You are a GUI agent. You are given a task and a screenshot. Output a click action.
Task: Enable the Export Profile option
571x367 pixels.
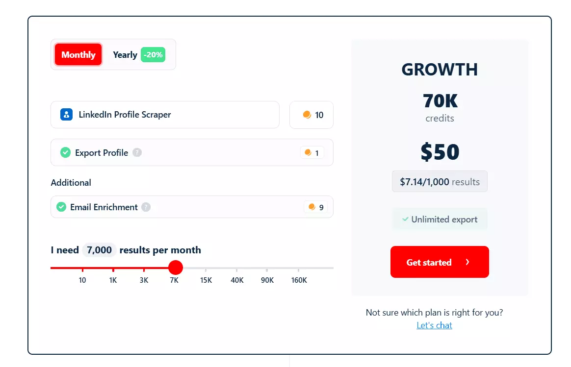(65, 152)
